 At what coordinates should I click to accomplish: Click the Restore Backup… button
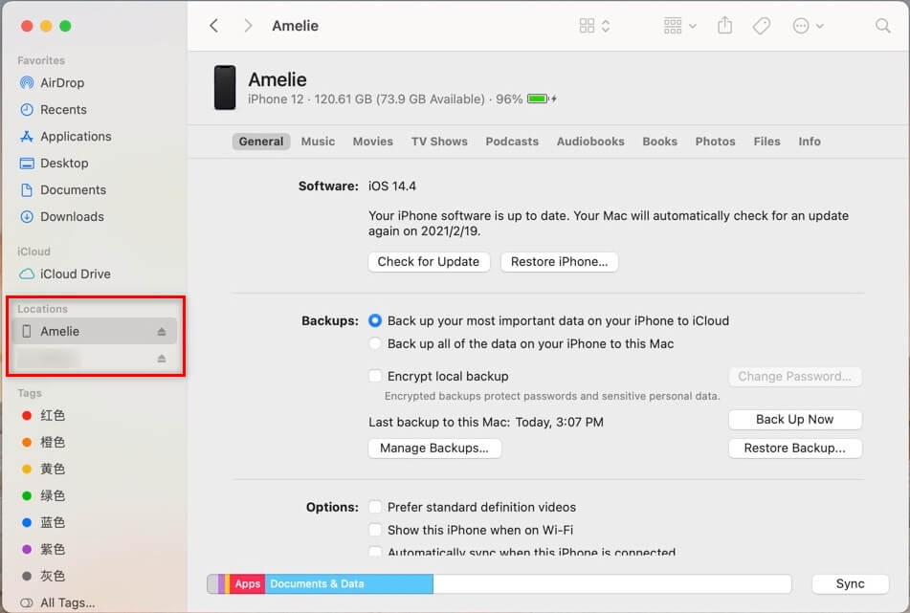(x=795, y=449)
